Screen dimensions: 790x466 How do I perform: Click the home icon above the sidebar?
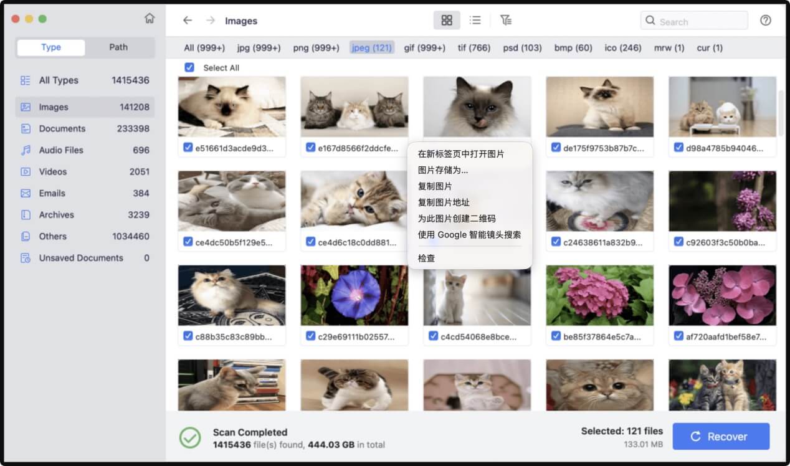click(x=150, y=19)
